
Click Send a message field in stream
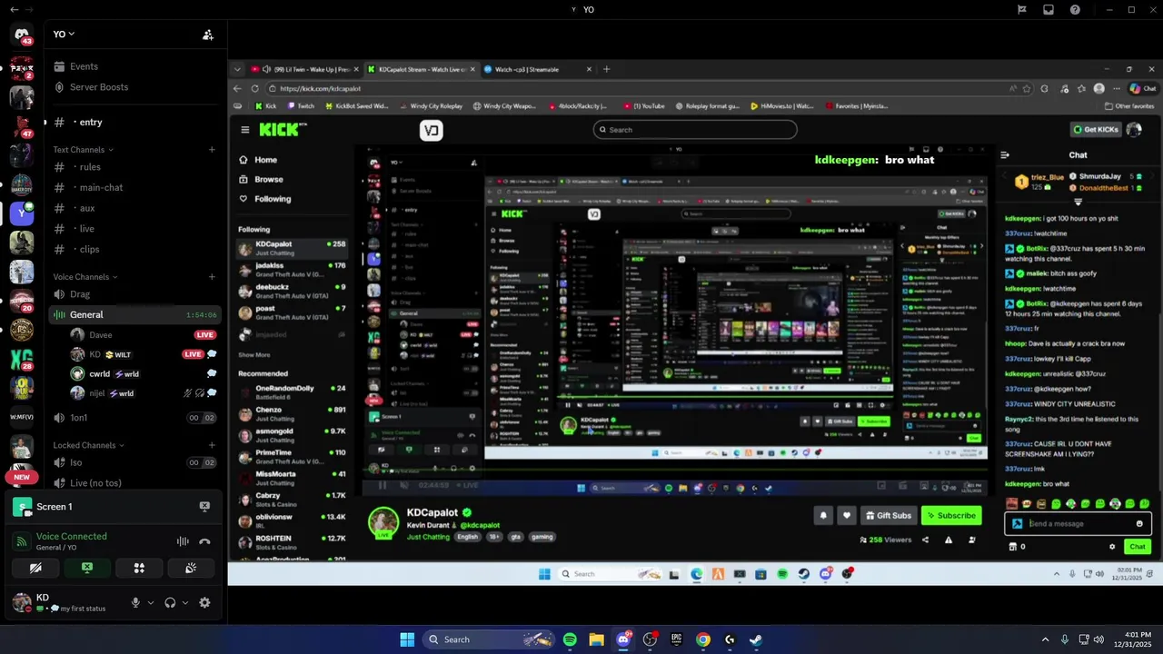pos(1078,523)
